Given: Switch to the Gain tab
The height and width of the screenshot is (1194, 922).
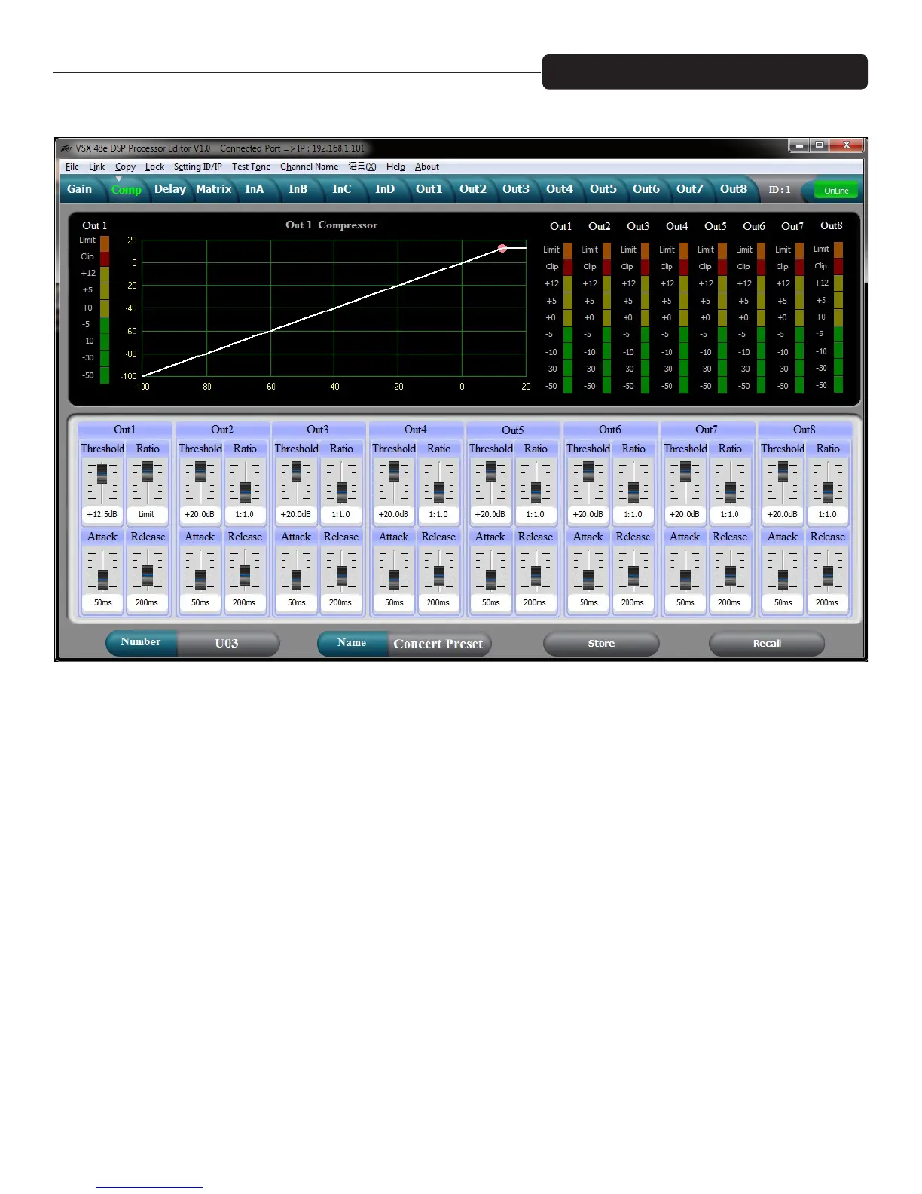Looking at the screenshot, I should click(79, 189).
